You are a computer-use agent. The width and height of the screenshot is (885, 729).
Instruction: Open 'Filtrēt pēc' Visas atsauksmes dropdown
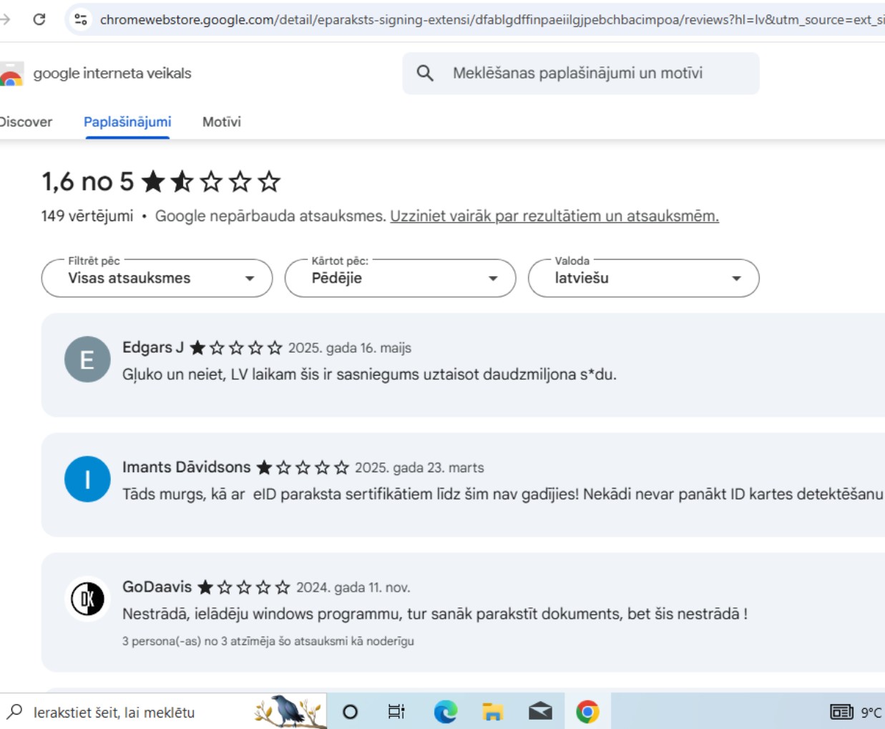pyautogui.click(x=157, y=278)
